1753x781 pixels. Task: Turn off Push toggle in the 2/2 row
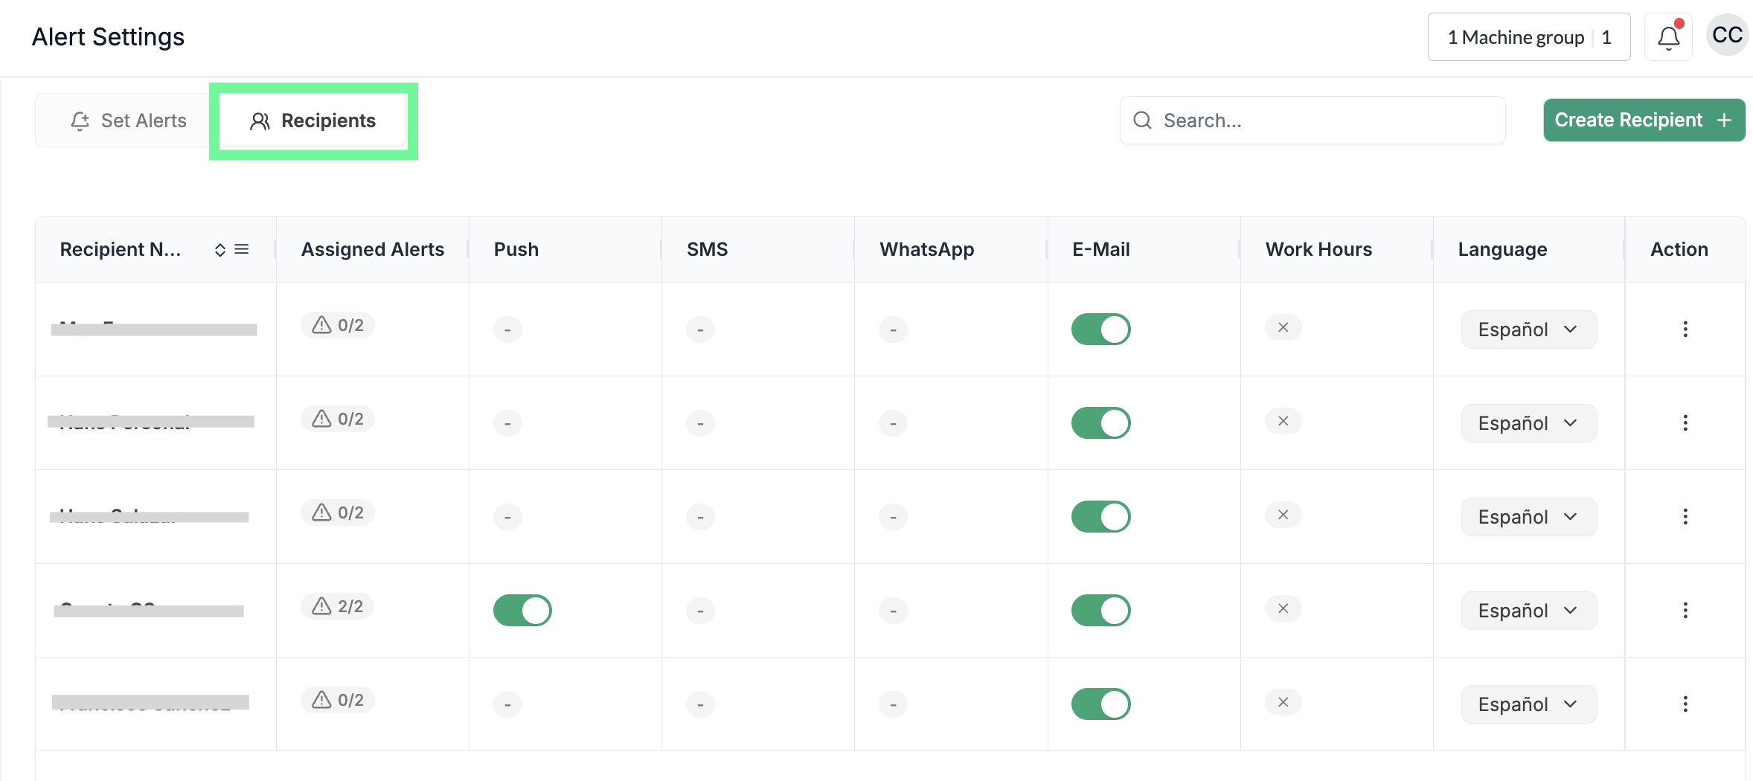(522, 610)
